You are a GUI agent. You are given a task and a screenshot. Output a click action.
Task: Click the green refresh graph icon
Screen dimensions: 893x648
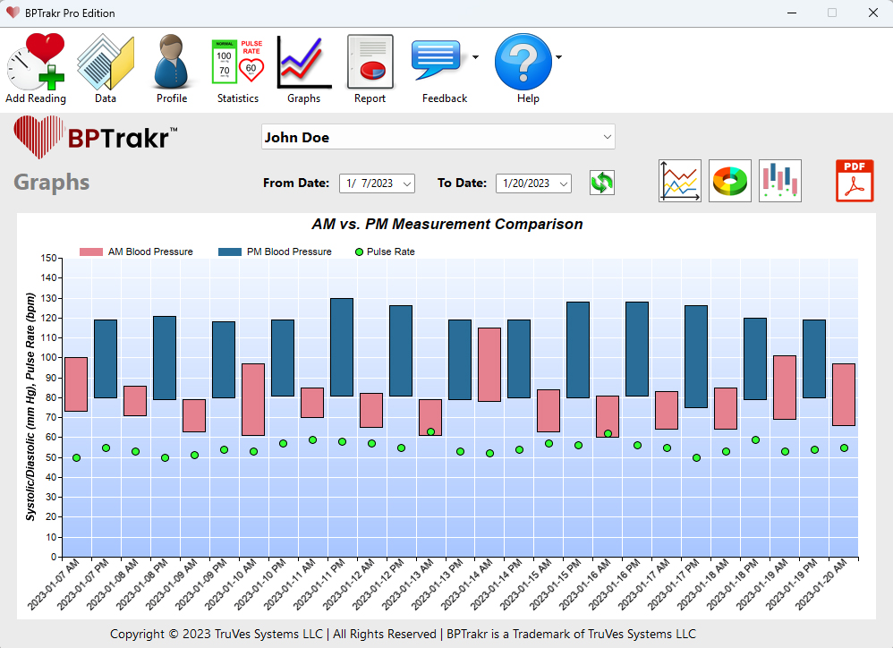click(602, 183)
